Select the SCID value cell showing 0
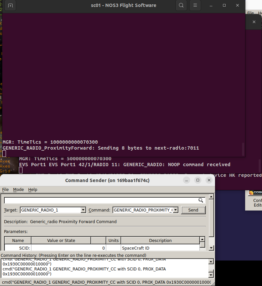Image resolution: width=262 pixels, height=286 pixels. click(68, 248)
